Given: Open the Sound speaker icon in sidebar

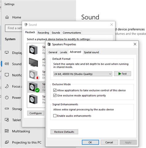Looking at the screenshot, I should [x=7, y=64].
